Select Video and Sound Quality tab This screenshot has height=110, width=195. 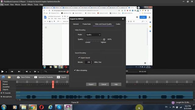tap(103, 24)
